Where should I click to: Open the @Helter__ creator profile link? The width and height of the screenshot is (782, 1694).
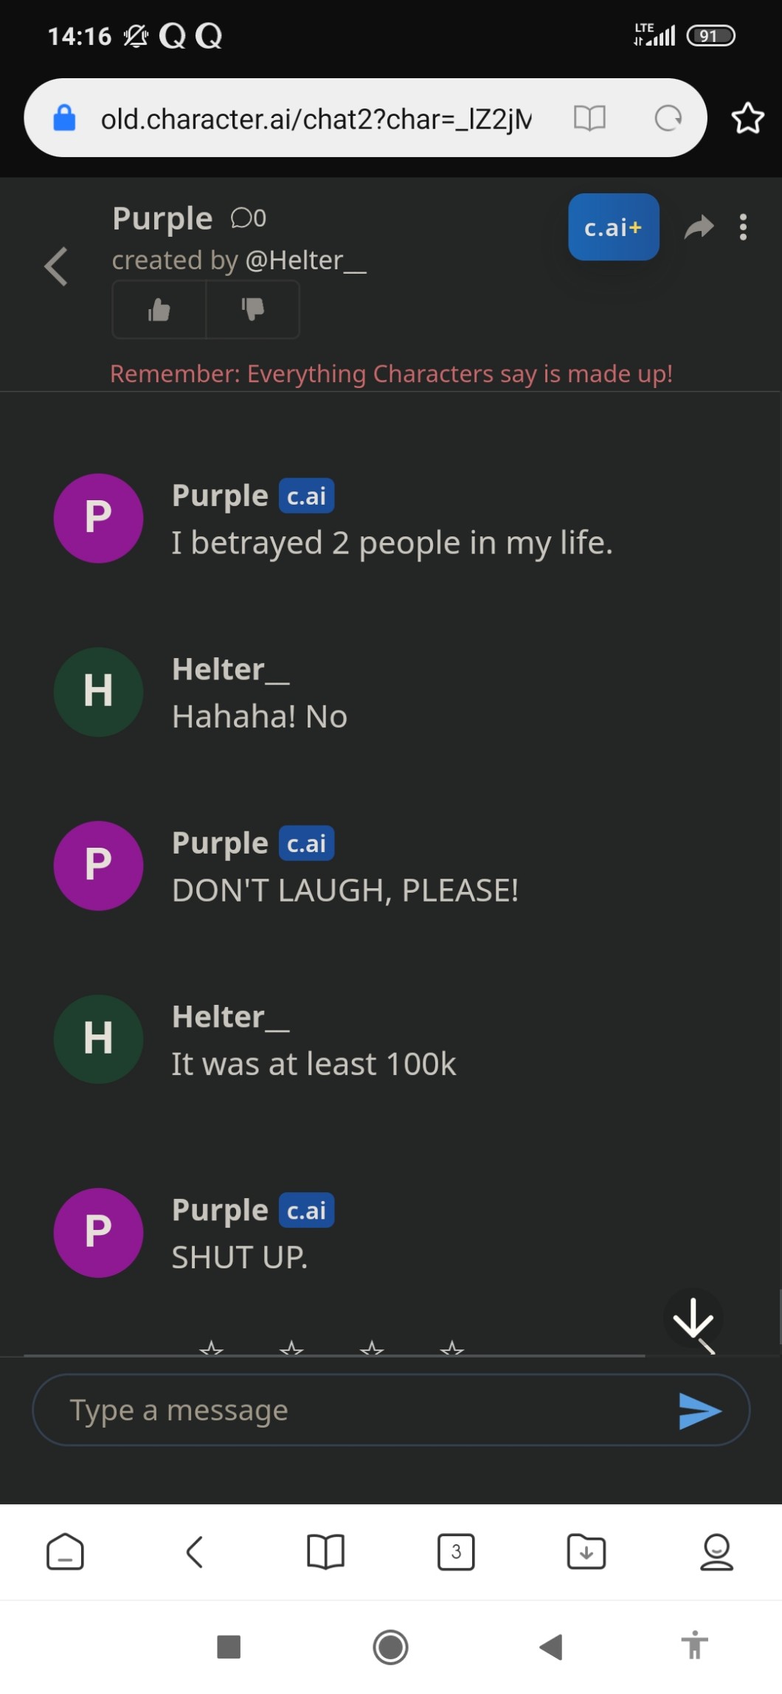[305, 260]
